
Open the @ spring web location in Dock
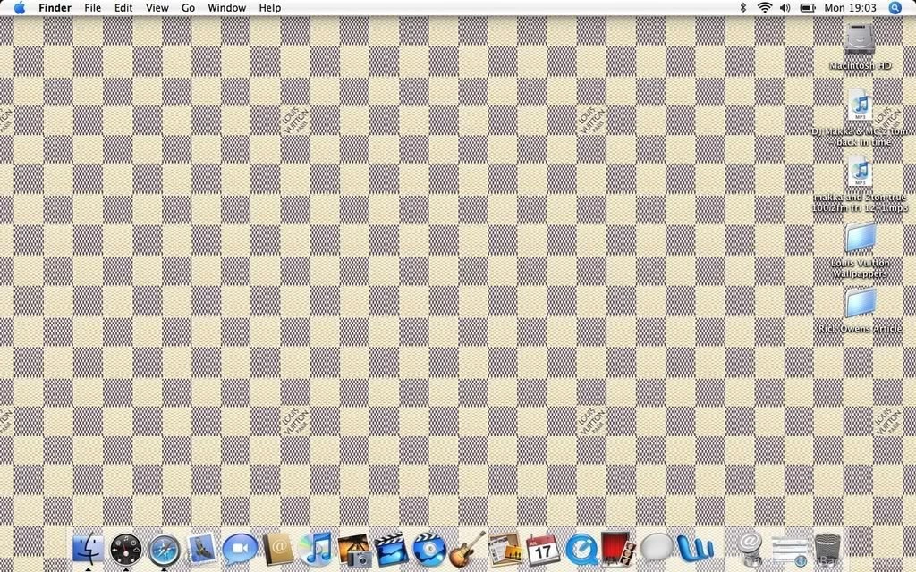pyautogui.click(x=750, y=548)
